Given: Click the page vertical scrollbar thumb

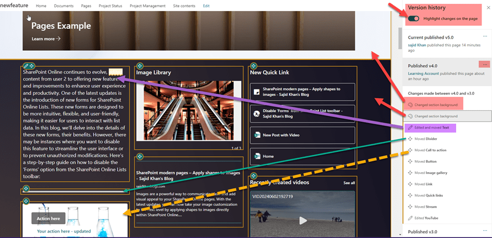Looking at the screenshot, I should [x=400, y=38].
